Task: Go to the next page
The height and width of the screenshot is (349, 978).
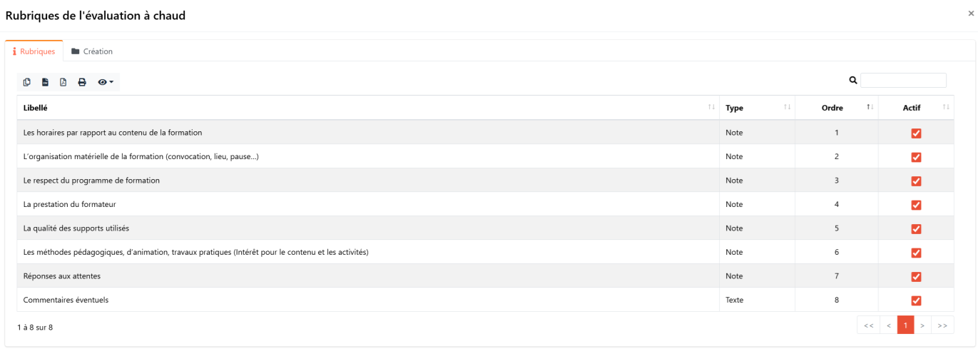Action: click(922, 325)
